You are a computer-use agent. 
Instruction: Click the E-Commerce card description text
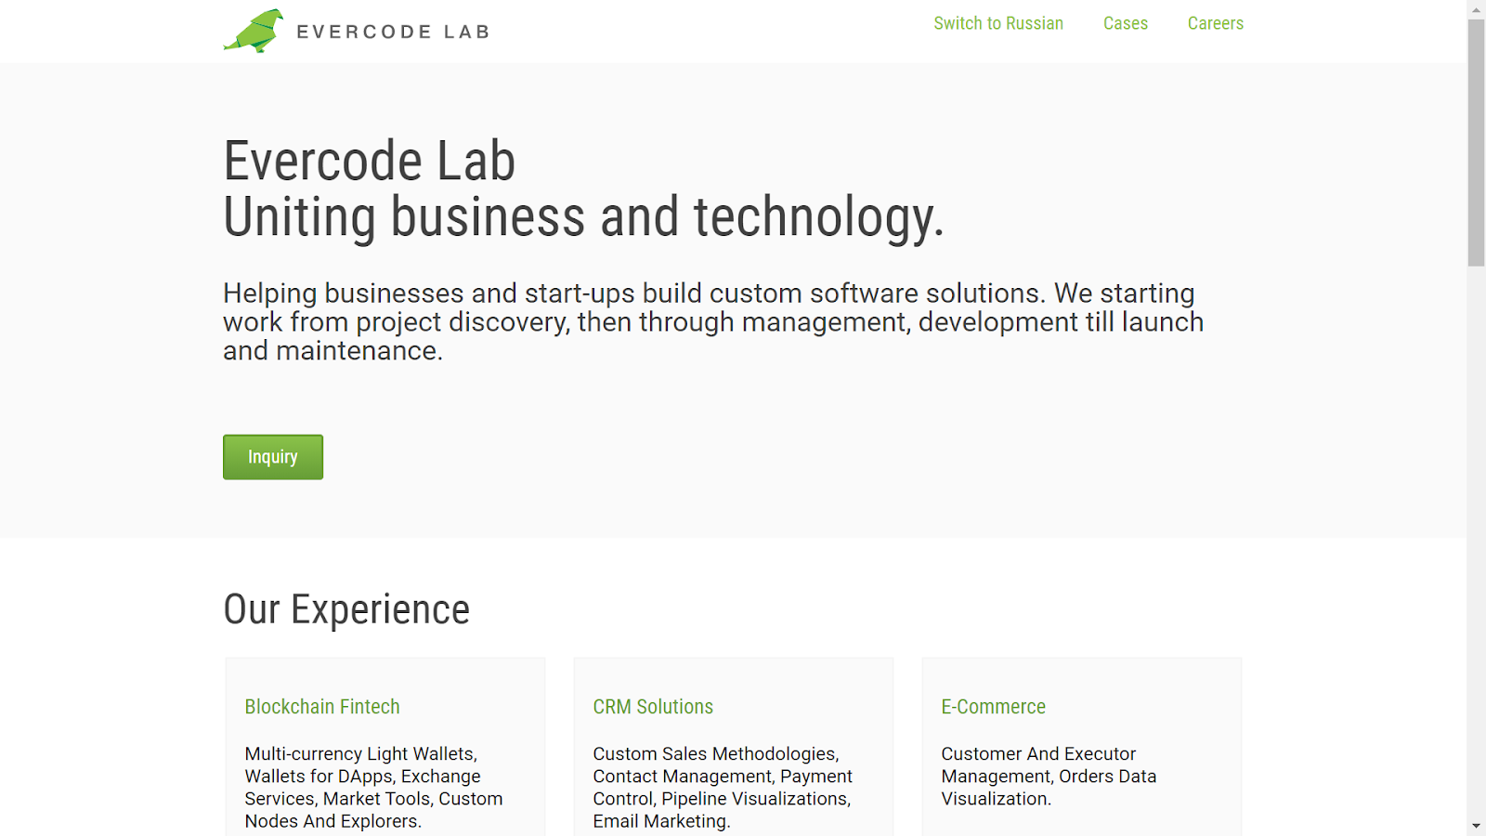point(1049,777)
